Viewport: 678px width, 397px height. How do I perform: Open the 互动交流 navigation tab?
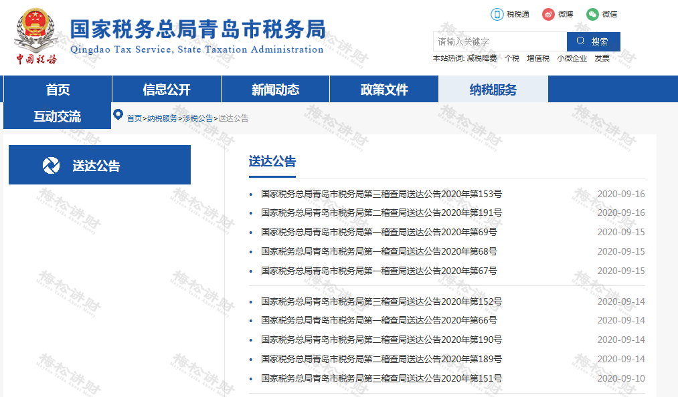point(58,116)
